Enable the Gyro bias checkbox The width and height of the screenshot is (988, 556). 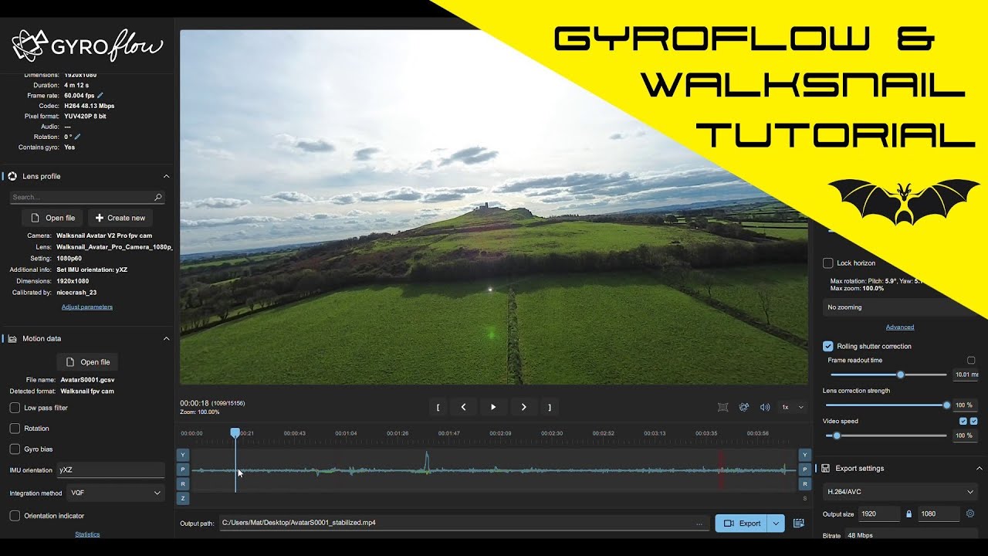tap(15, 449)
